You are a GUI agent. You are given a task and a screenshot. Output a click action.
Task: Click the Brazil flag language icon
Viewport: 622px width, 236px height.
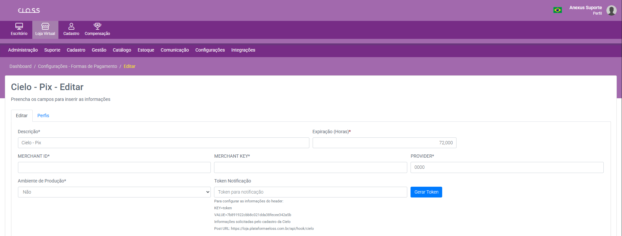[x=557, y=10]
